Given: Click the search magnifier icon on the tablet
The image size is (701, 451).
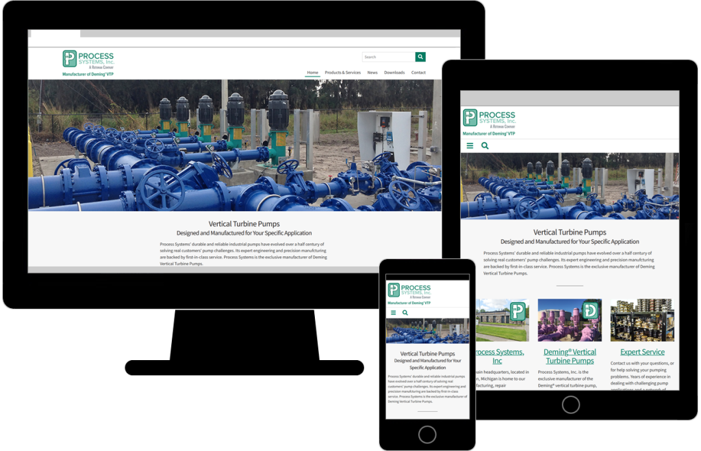Looking at the screenshot, I should pyautogui.click(x=485, y=146).
